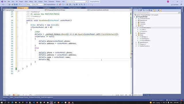184x104 pixels.
Task: Expand the Dependencies node
Action: pyautogui.click(x=136, y=21)
